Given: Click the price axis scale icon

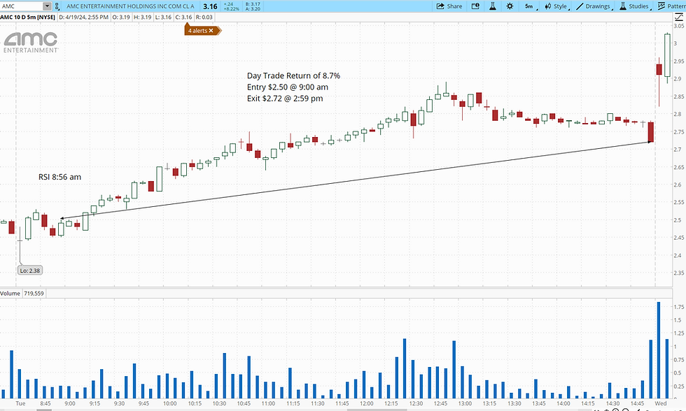Looking at the screenshot, I should click(678, 17).
